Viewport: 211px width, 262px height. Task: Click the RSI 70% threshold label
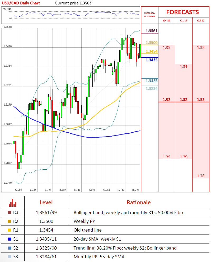[x=10, y=12]
